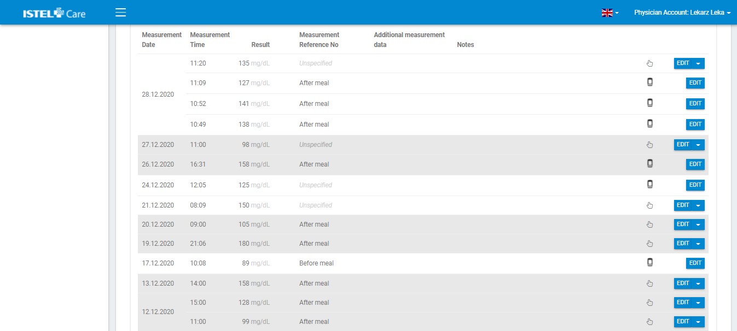Viewport: 737px width, 331px height.
Task: Expand EDIT dropdown arrow for 13.12.2020 row
Action: [x=698, y=283]
